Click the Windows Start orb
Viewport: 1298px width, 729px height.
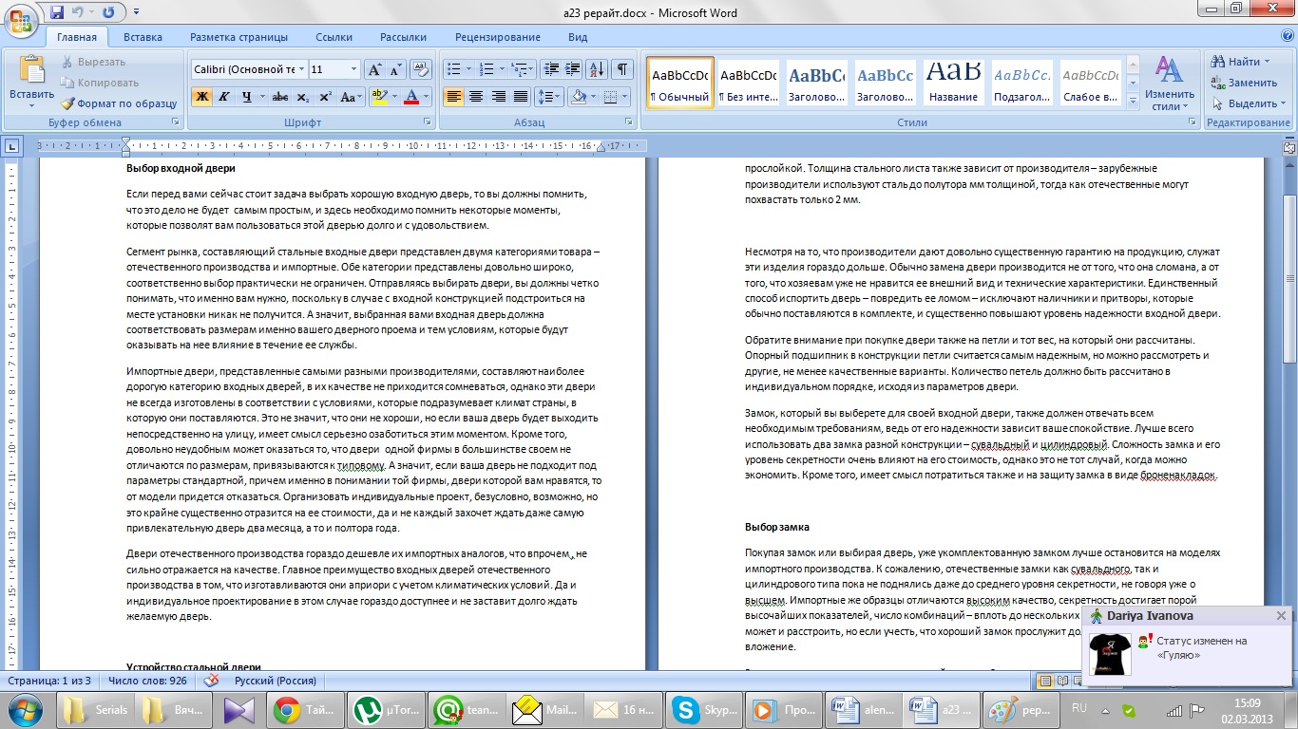click(24, 709)
